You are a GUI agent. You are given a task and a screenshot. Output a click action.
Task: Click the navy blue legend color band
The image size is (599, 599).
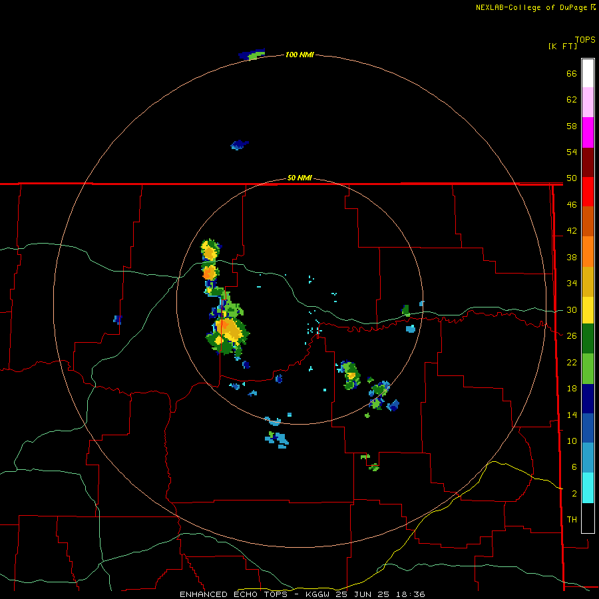[588, 399]
